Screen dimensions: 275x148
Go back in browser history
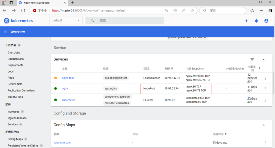click(x=4, y=10)
